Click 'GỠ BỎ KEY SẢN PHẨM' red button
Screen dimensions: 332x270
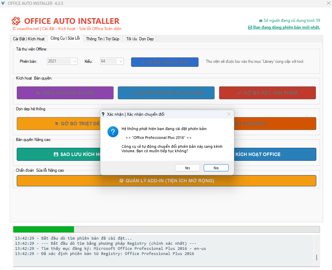pyautogui.click(x=268, y=93)
